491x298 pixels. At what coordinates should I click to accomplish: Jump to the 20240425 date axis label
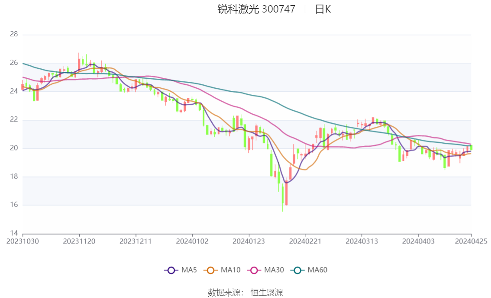coord(471,241)
